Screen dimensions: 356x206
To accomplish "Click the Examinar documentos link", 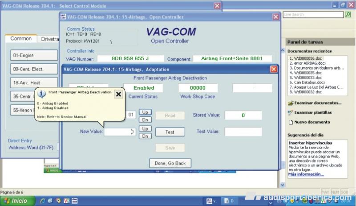I will click(x=318, y=103).
